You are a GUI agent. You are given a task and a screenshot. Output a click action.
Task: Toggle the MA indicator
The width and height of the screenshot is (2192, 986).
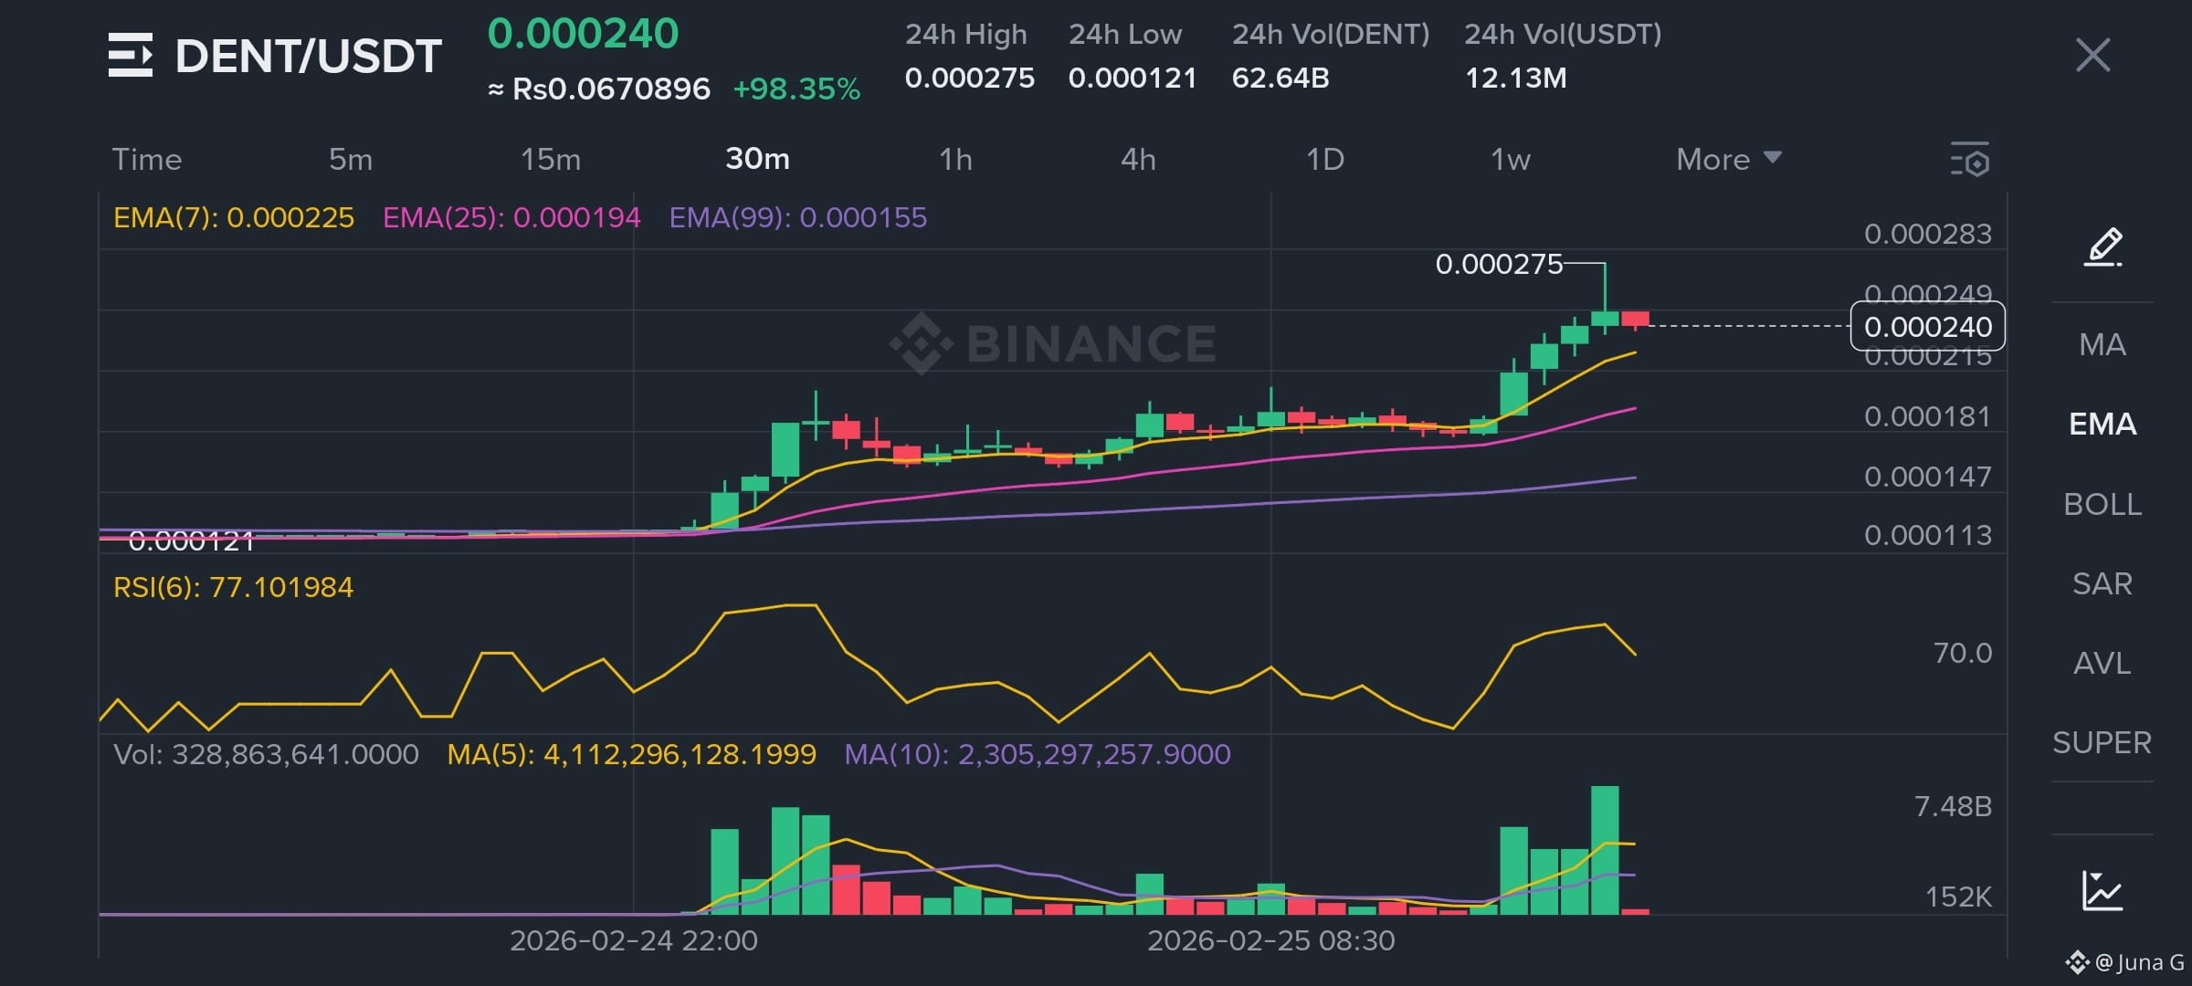(2102, 344)
